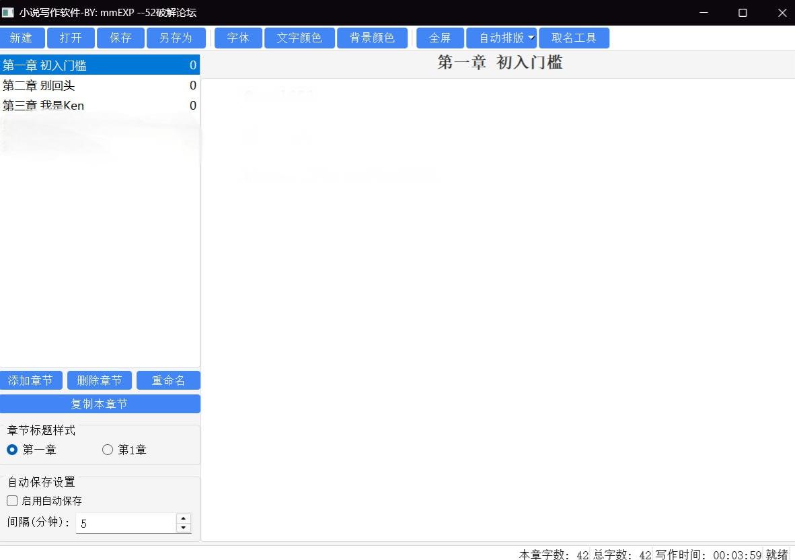Click the 新建 toolbar button

pos(22,38)
